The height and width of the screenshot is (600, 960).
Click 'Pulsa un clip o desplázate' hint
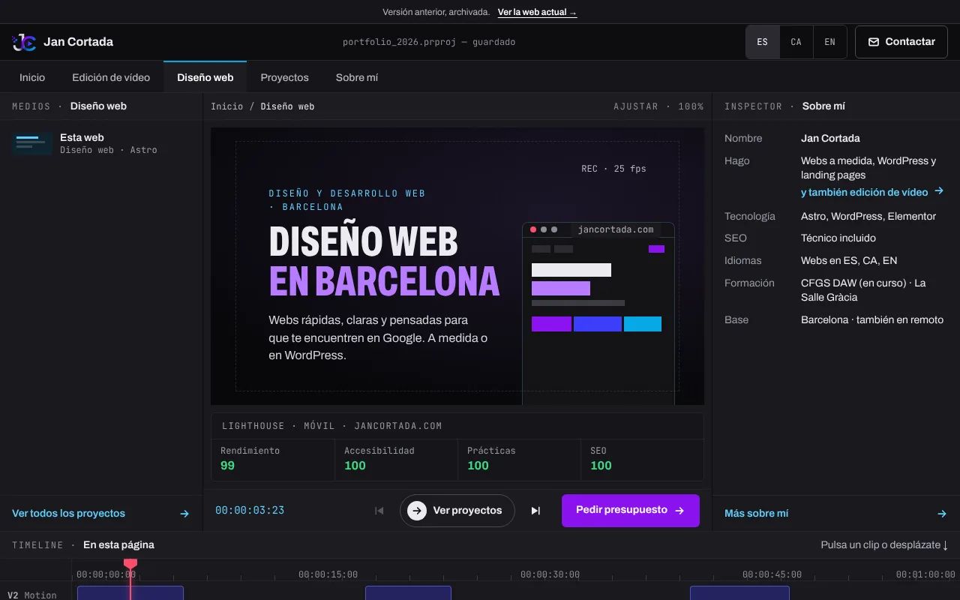[884, 545]
